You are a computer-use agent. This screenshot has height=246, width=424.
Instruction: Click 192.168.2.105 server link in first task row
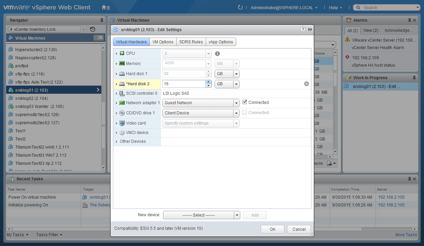tap(391, 197)
